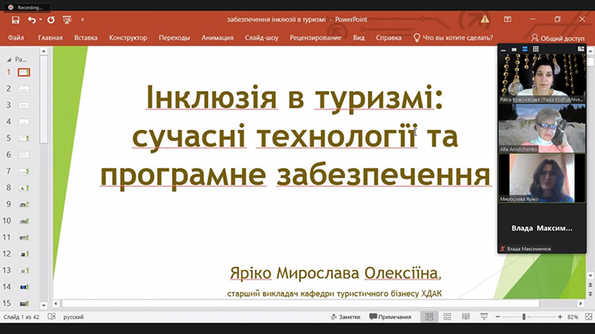Open the Слайд-шоу tab

point(262,37)
